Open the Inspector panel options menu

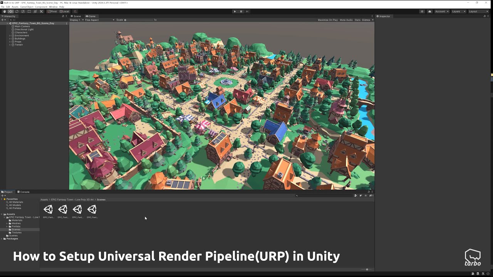[x=488, y=16]
